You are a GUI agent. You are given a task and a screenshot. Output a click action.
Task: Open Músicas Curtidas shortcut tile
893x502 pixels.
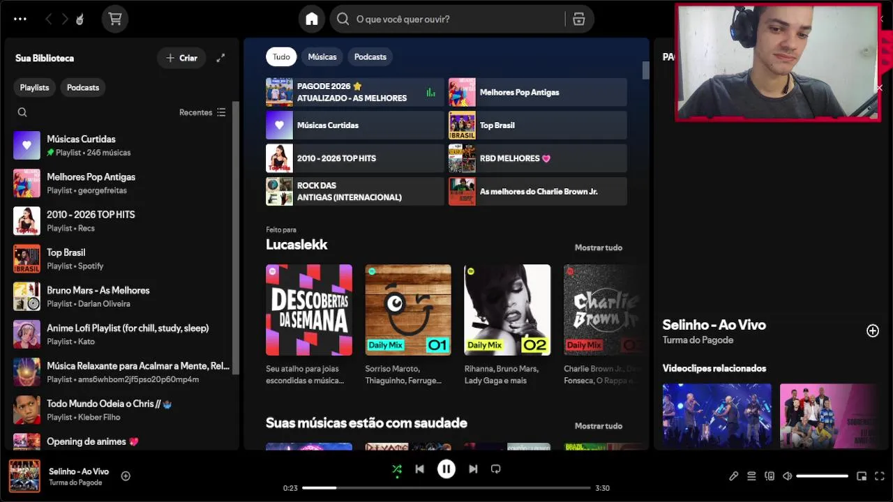[x=354, y=125]
